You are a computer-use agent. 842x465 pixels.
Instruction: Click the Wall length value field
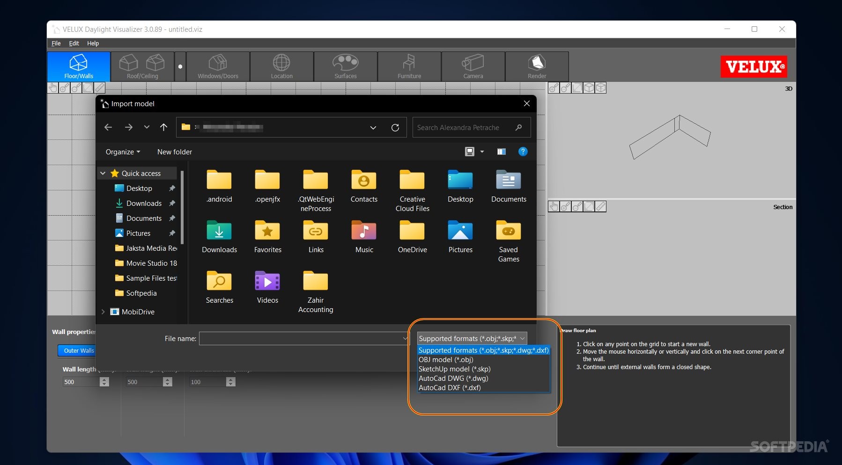click(81, 382)
